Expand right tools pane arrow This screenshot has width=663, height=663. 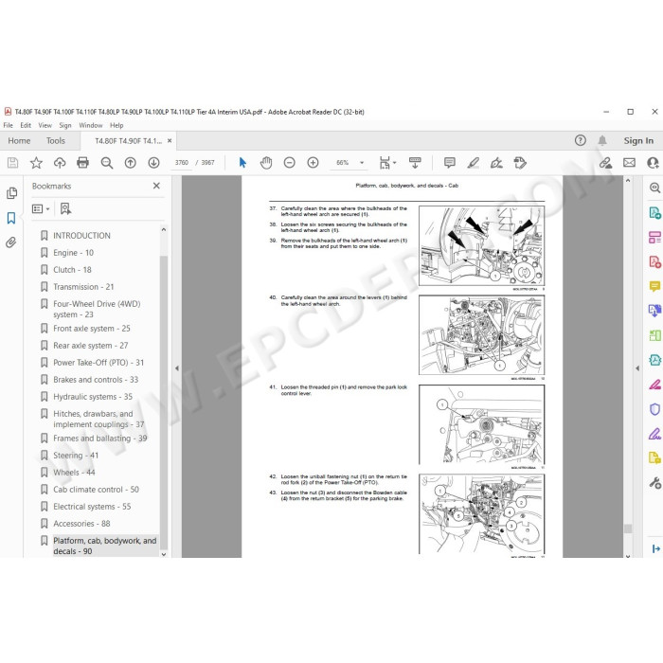[x=637, y=368]
